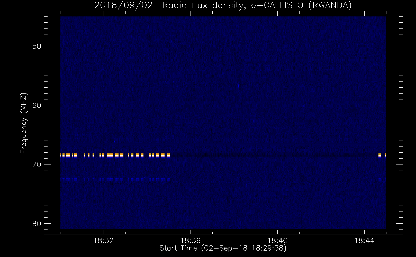416x257 pixels.
Task: Click the 60 frequency axis label
Action: (x=37, y=105)
